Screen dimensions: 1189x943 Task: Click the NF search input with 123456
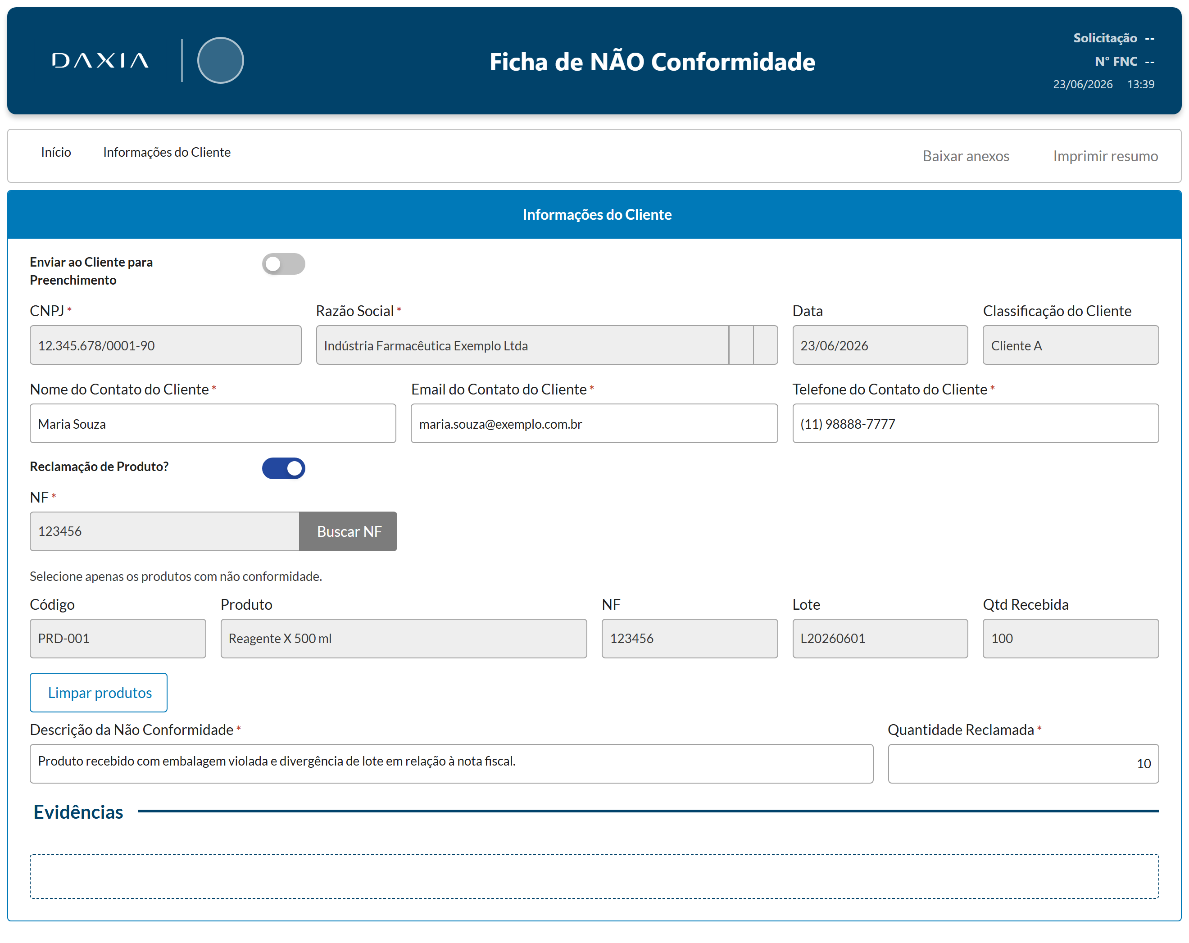164,531
